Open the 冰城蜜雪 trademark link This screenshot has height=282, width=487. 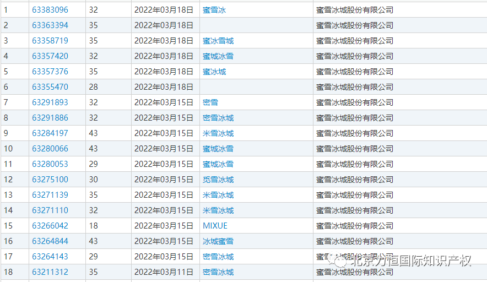click(x=218, y=241)
